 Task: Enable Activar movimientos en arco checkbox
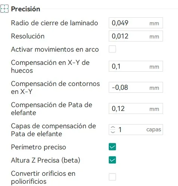pyautogui.click(x=112, y=49)
